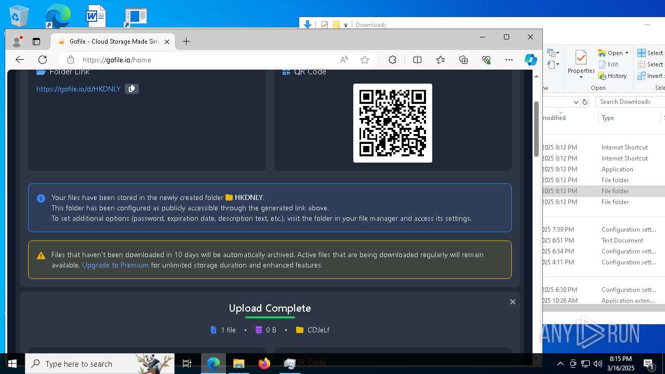
Task: Open the https://gofile.io/d/HKDNLY folder link
Action: [78, 89]
